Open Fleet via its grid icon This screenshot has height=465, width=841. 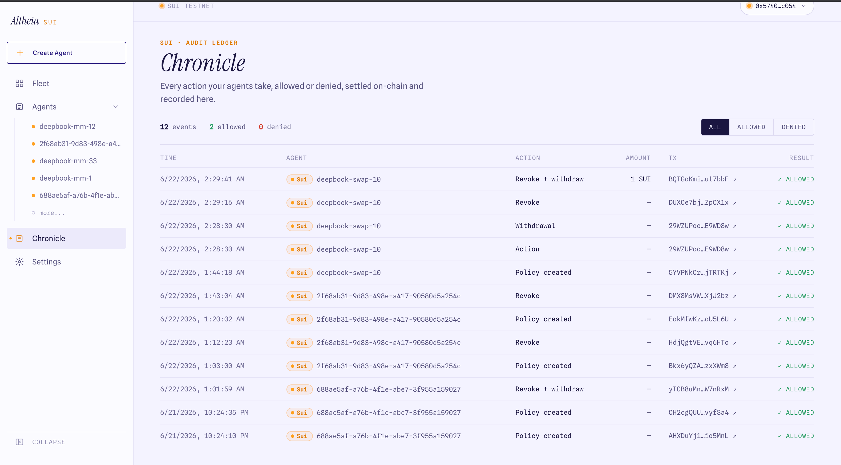pyautogui.click(x=19, y=84)
